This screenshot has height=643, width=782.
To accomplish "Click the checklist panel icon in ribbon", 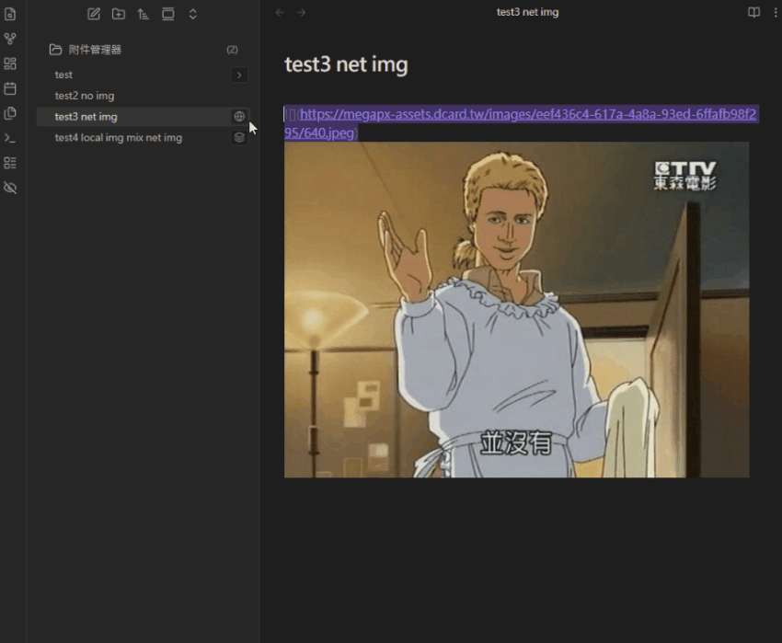I will coord(10,163).
